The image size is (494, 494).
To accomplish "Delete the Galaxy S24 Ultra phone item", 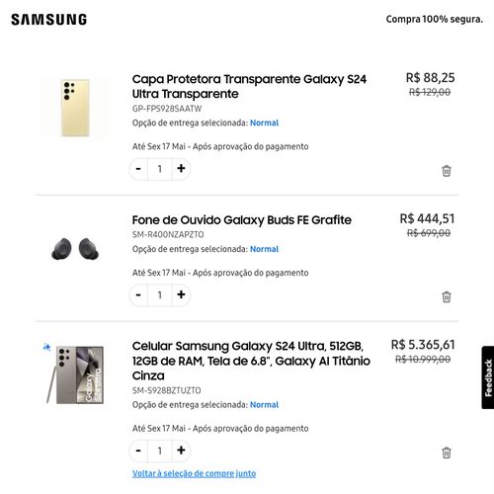I will tap(447, 453).
